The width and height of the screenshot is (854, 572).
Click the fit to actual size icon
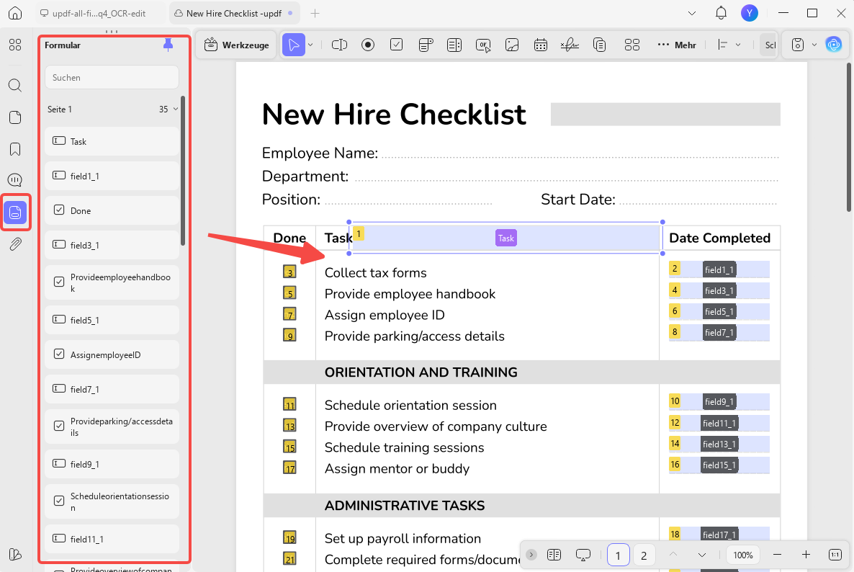coord(835,555)
